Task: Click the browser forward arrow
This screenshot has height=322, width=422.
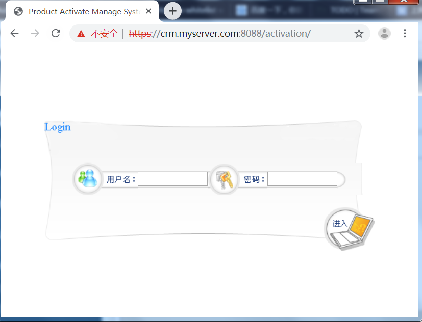Action: [x=35, y=33]
